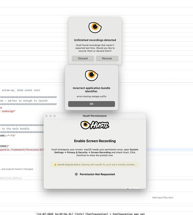Screen dimensions: 193x215
Task: Click the Unfinished recordings detected heading
Action: [x=95, y=40]
